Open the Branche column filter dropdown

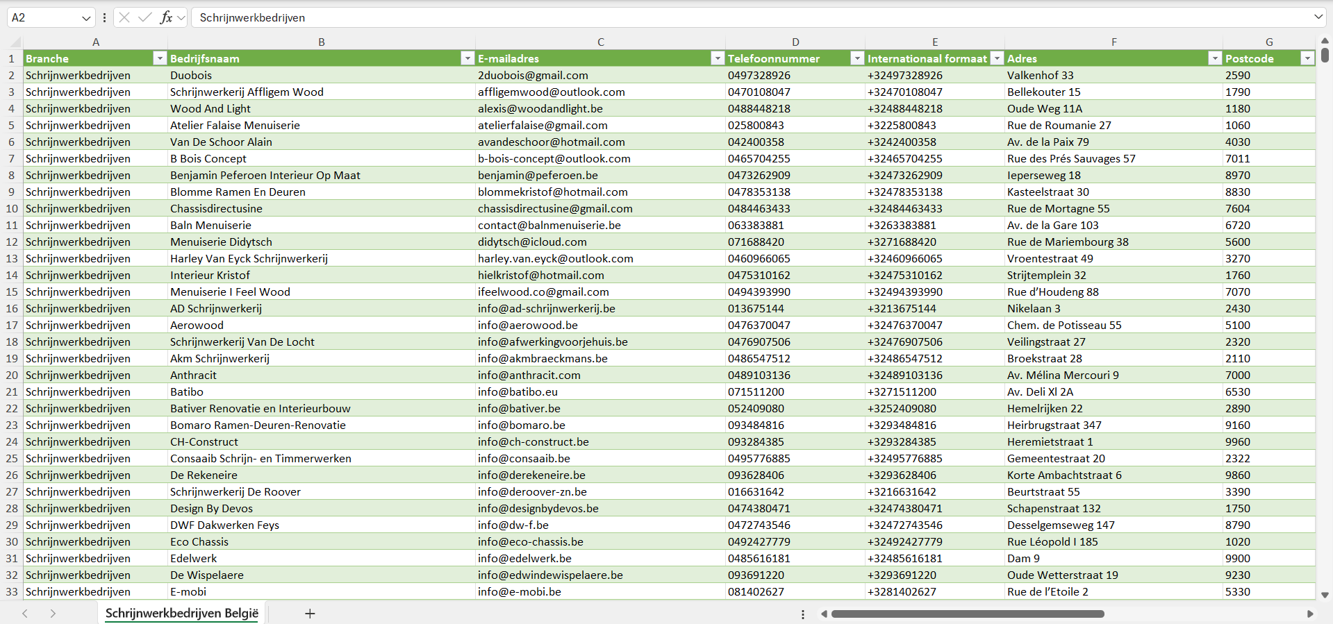[160, 58]
